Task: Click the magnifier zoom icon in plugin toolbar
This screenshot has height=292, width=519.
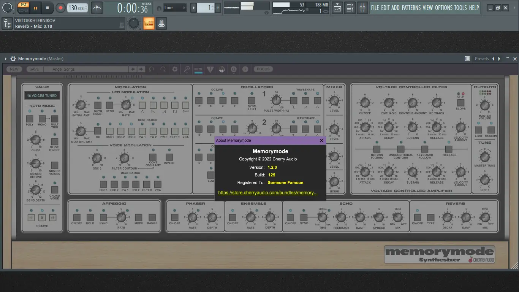Action: 187,69
